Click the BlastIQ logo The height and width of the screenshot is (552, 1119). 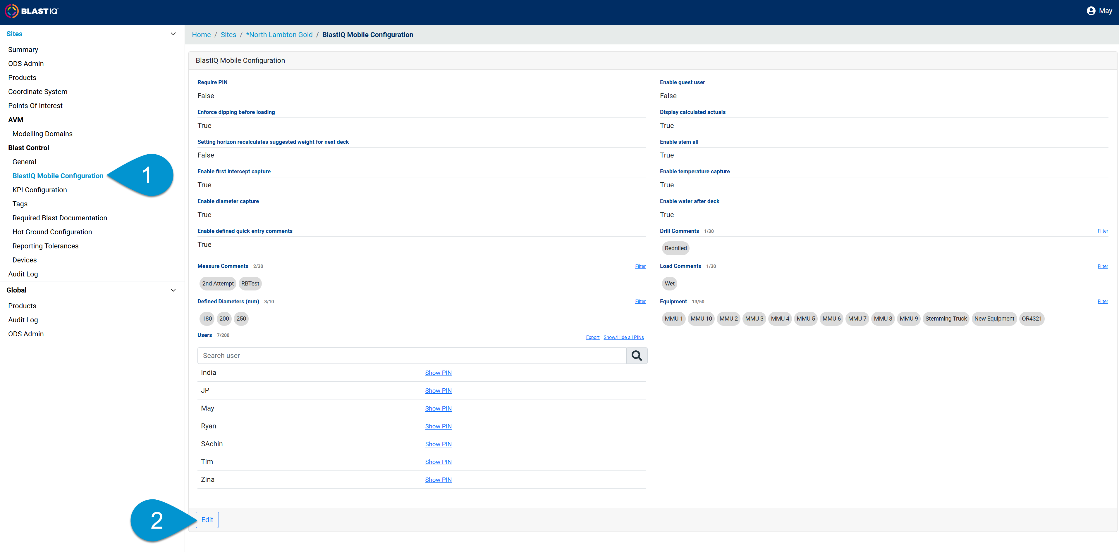point(32,11)
